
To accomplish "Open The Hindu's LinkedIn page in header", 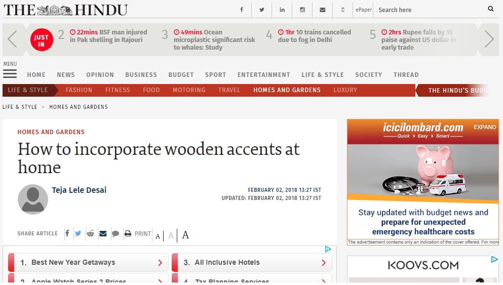I will (282, 10).
